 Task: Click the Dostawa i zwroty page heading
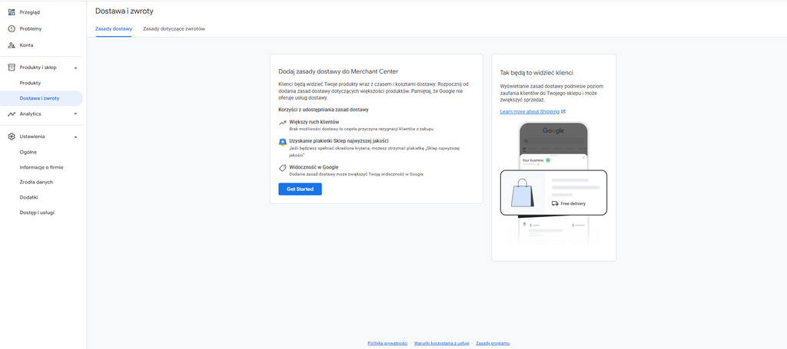tap(124, 11)
